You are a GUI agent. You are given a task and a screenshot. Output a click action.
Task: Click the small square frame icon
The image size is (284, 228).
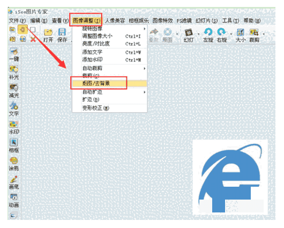click(33, 30)
